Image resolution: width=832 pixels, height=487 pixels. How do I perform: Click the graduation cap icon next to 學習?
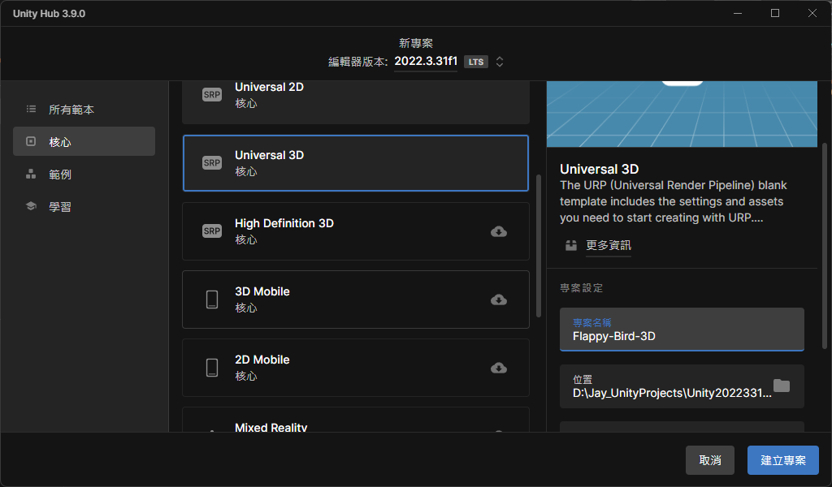[x=32, y=206]
